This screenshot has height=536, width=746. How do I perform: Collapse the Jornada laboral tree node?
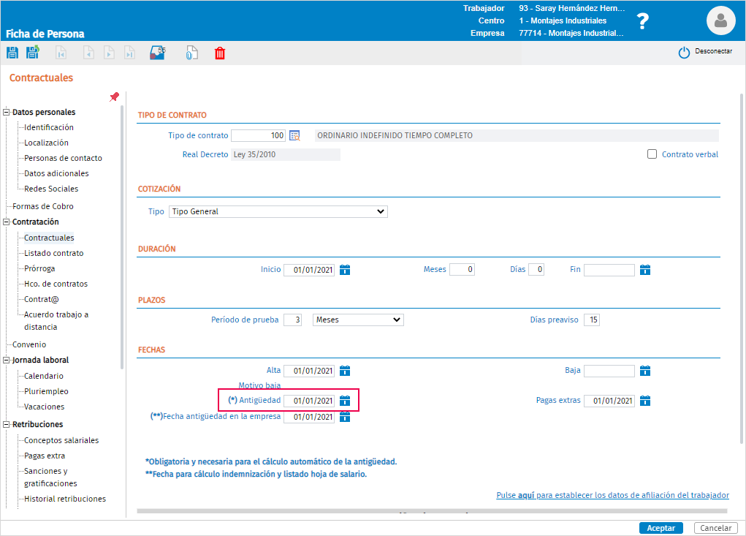(x=7, y=361)
